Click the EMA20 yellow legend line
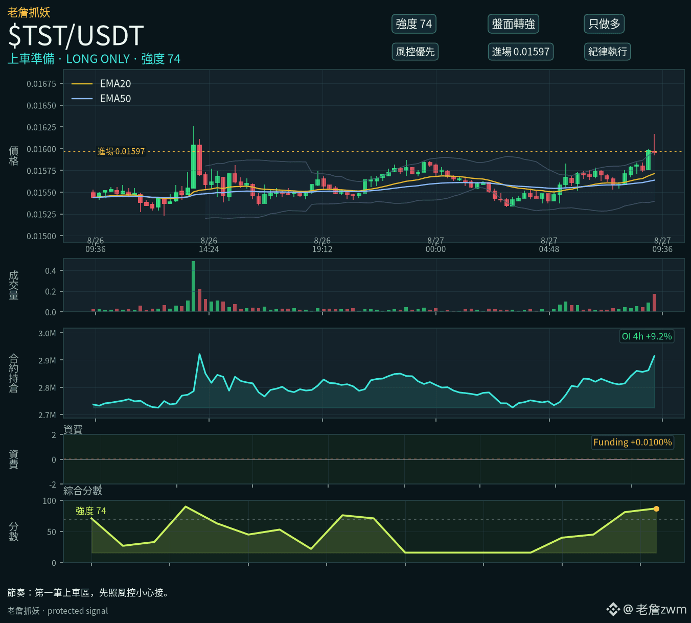 pyautogui.click(x=82, y=84)
